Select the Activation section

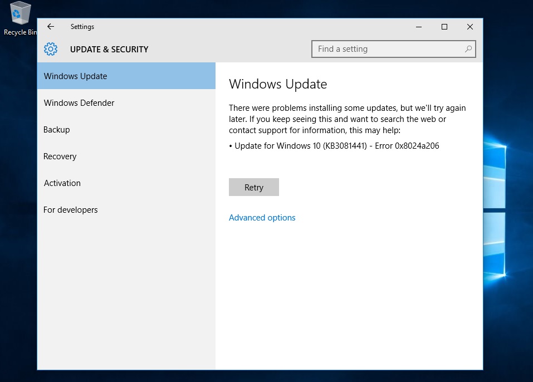(126, 183)
